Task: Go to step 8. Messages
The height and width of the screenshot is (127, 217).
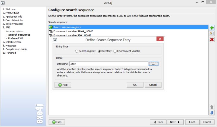Action: tap(9, 46)
